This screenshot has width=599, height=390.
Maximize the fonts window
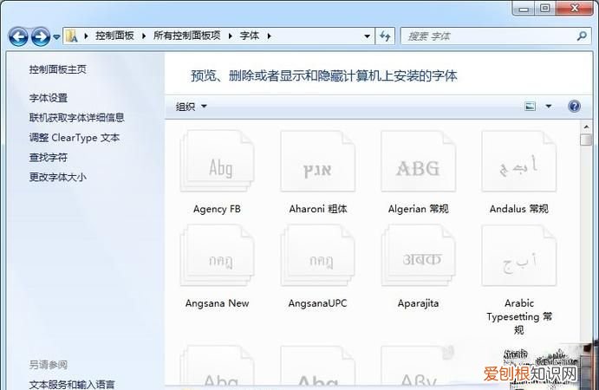pyautogui.click(x=545, y=9)
